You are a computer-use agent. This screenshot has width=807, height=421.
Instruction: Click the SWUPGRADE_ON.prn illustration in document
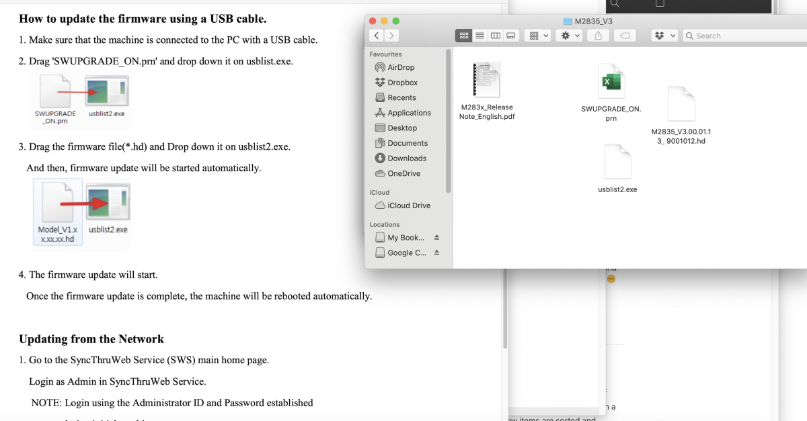point(55,99)
